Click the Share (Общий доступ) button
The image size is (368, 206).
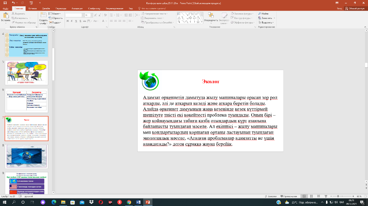pyautogui.click(x=355, y=8)
